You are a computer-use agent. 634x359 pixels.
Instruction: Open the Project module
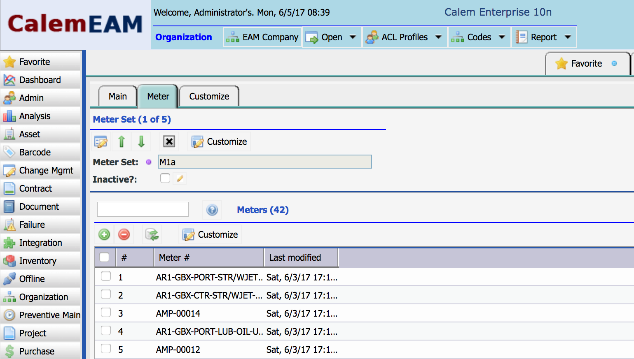point(40,333)
